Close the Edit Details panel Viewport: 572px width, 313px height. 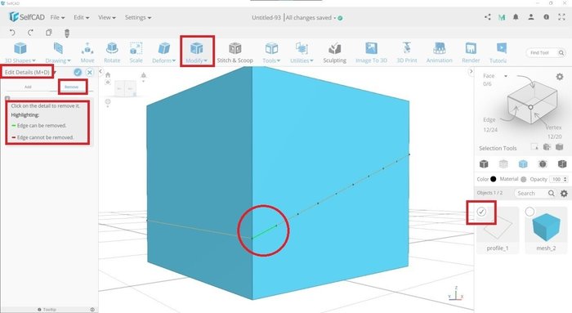click(90, 72)
